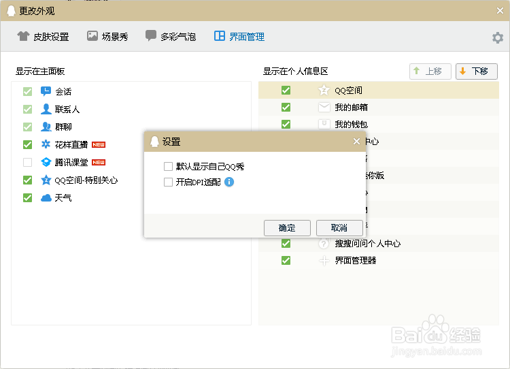
Task: Click the QQ penguin icon in the 设置 title bar
Action: (x=154, y=142)
